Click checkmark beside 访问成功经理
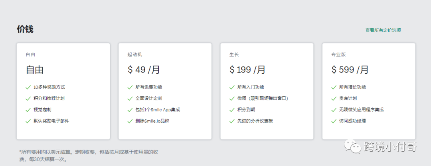Viewport: 431px width, 166px height. 334,121
